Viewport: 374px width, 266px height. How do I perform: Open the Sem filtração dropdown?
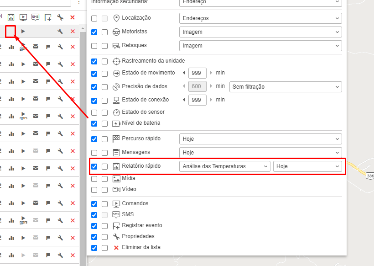(286, 86)
